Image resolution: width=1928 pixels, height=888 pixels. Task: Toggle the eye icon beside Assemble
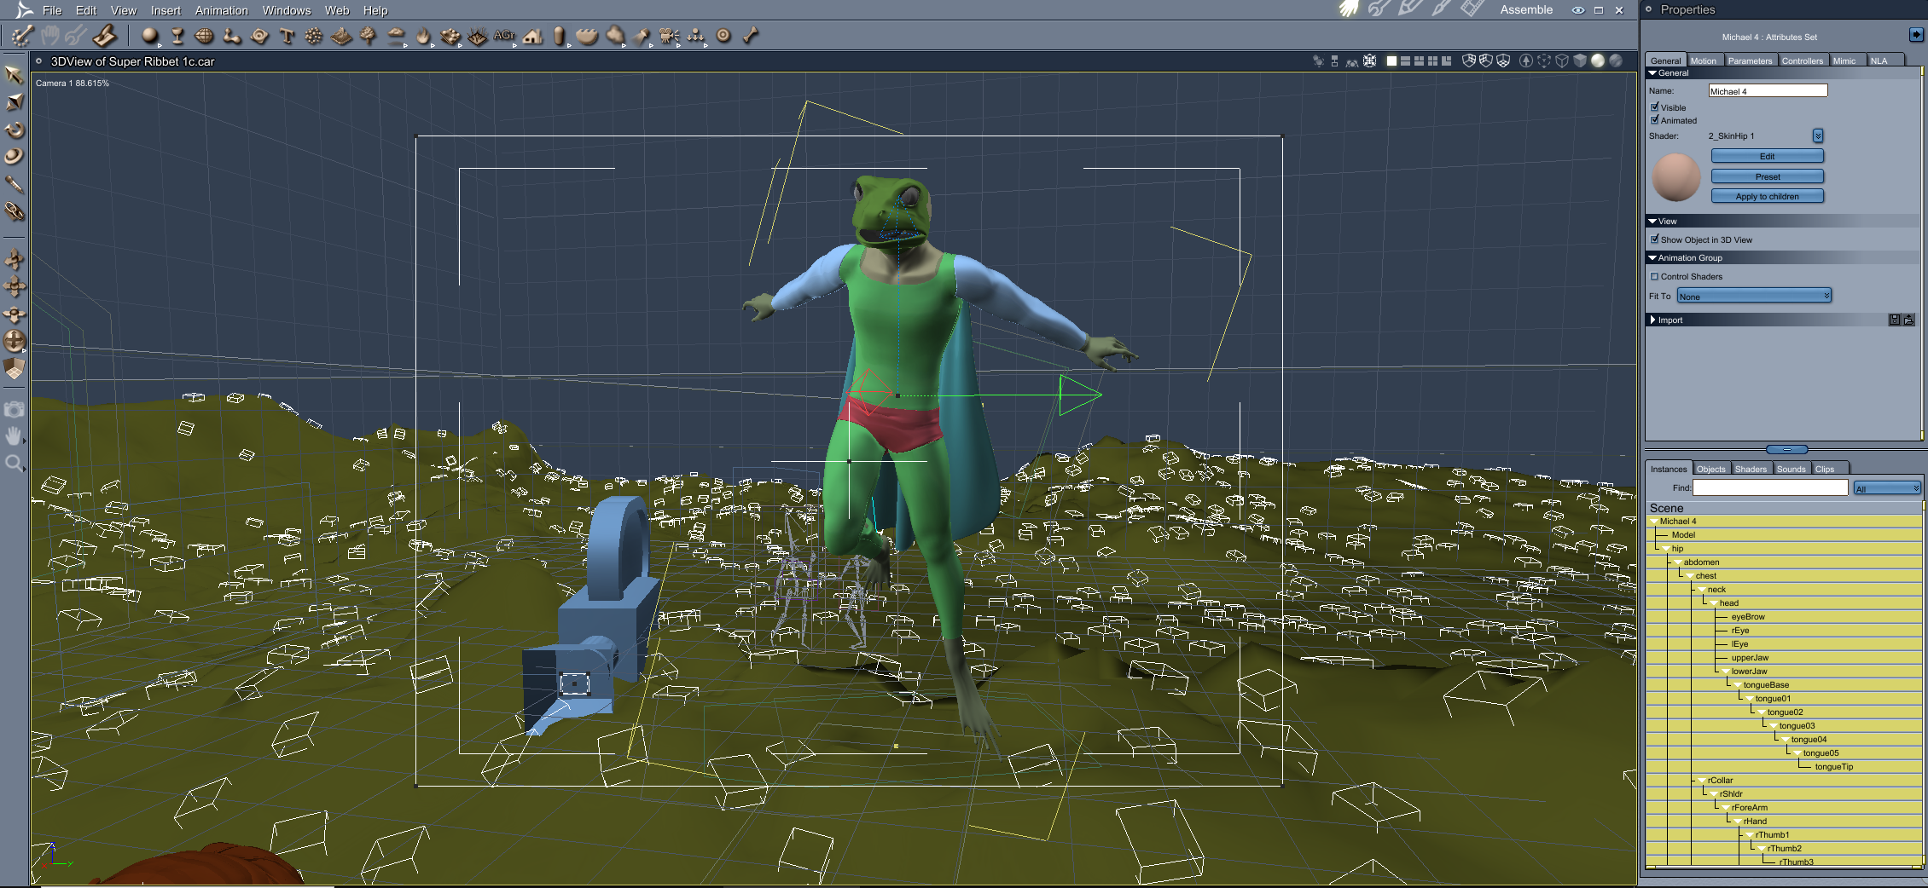[x=1578, y=10]
